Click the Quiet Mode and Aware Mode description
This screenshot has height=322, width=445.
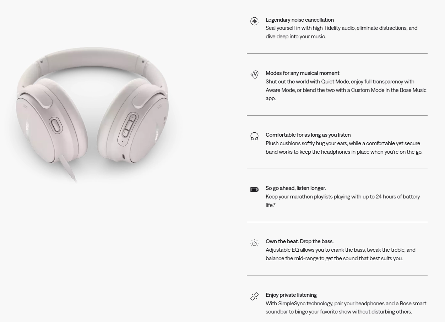(x=346, y=90)
